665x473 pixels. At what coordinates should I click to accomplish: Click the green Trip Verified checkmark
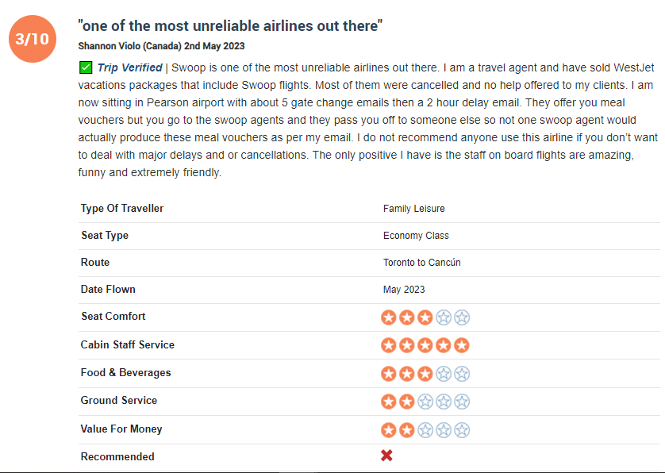pyautogui.click(x=86, y=67)
